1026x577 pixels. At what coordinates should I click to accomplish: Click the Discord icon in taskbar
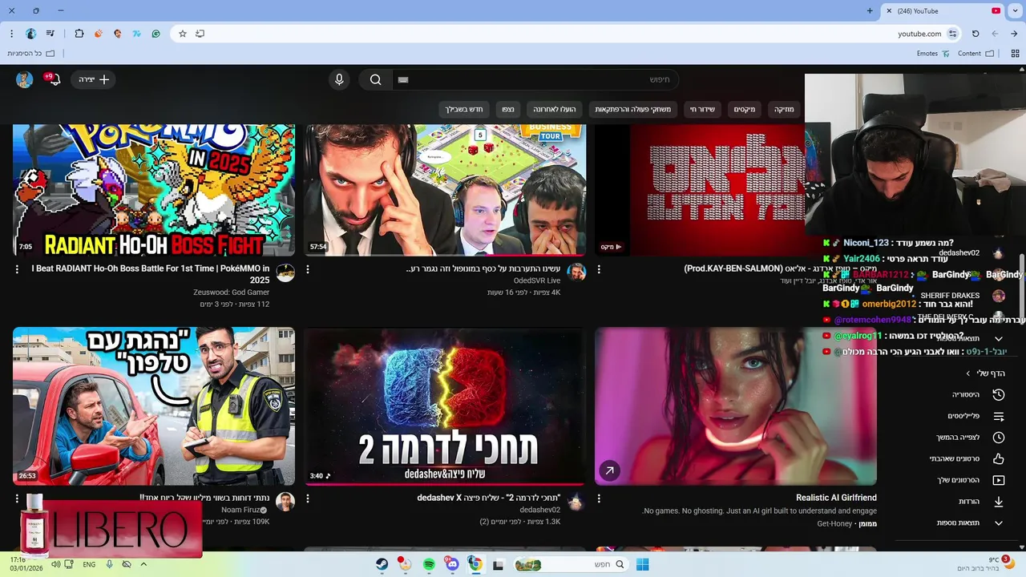click(x=452, y=564)
